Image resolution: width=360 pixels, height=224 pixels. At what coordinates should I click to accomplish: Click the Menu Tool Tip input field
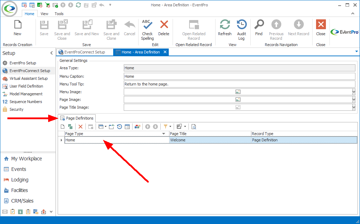(x=239, y=84)
